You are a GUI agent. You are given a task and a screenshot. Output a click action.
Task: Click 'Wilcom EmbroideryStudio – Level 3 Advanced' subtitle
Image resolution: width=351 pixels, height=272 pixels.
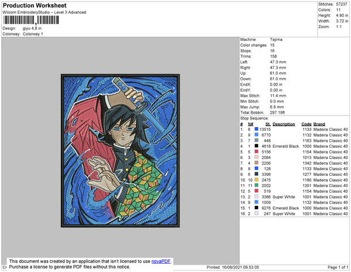point(44,12)
